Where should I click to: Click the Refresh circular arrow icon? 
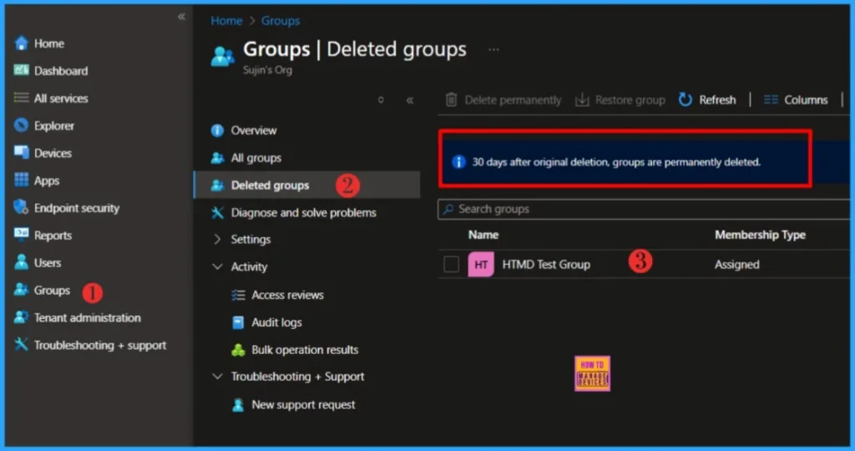(x=685, y=99)
